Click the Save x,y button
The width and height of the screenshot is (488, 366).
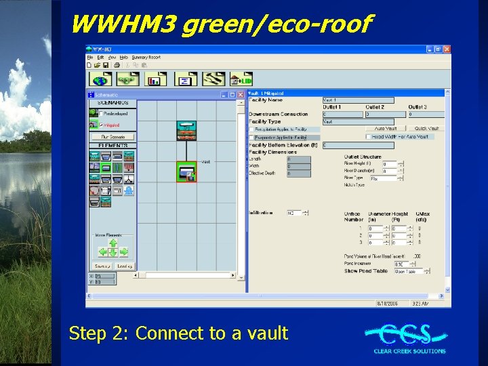102,266
